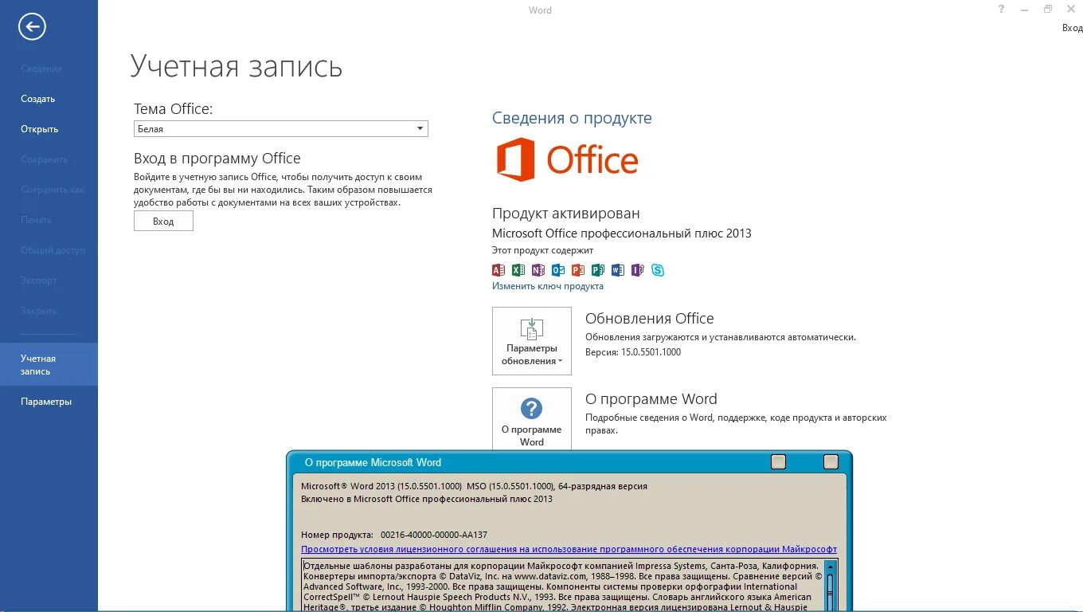This screenshot has width=1083, height=612.
Task: Open the license agreement link in About dialog
Action: coord(569,549)
